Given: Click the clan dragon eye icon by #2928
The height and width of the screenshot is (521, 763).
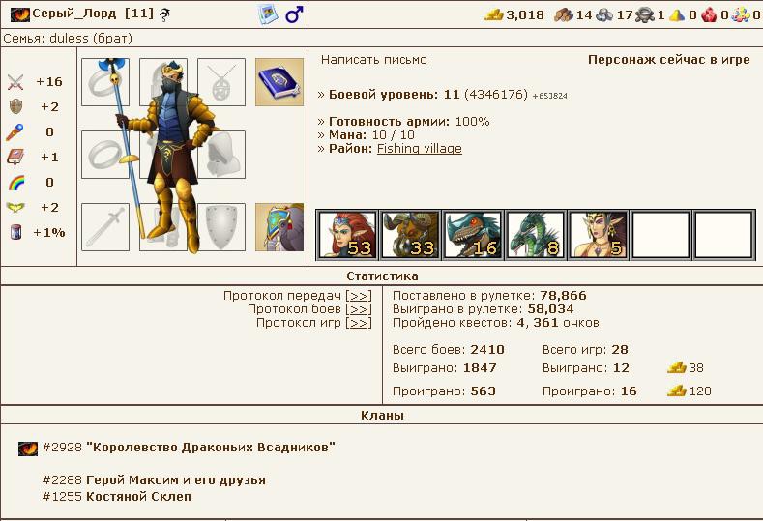Looking at the screenshot, I should (x=28, y=449).
